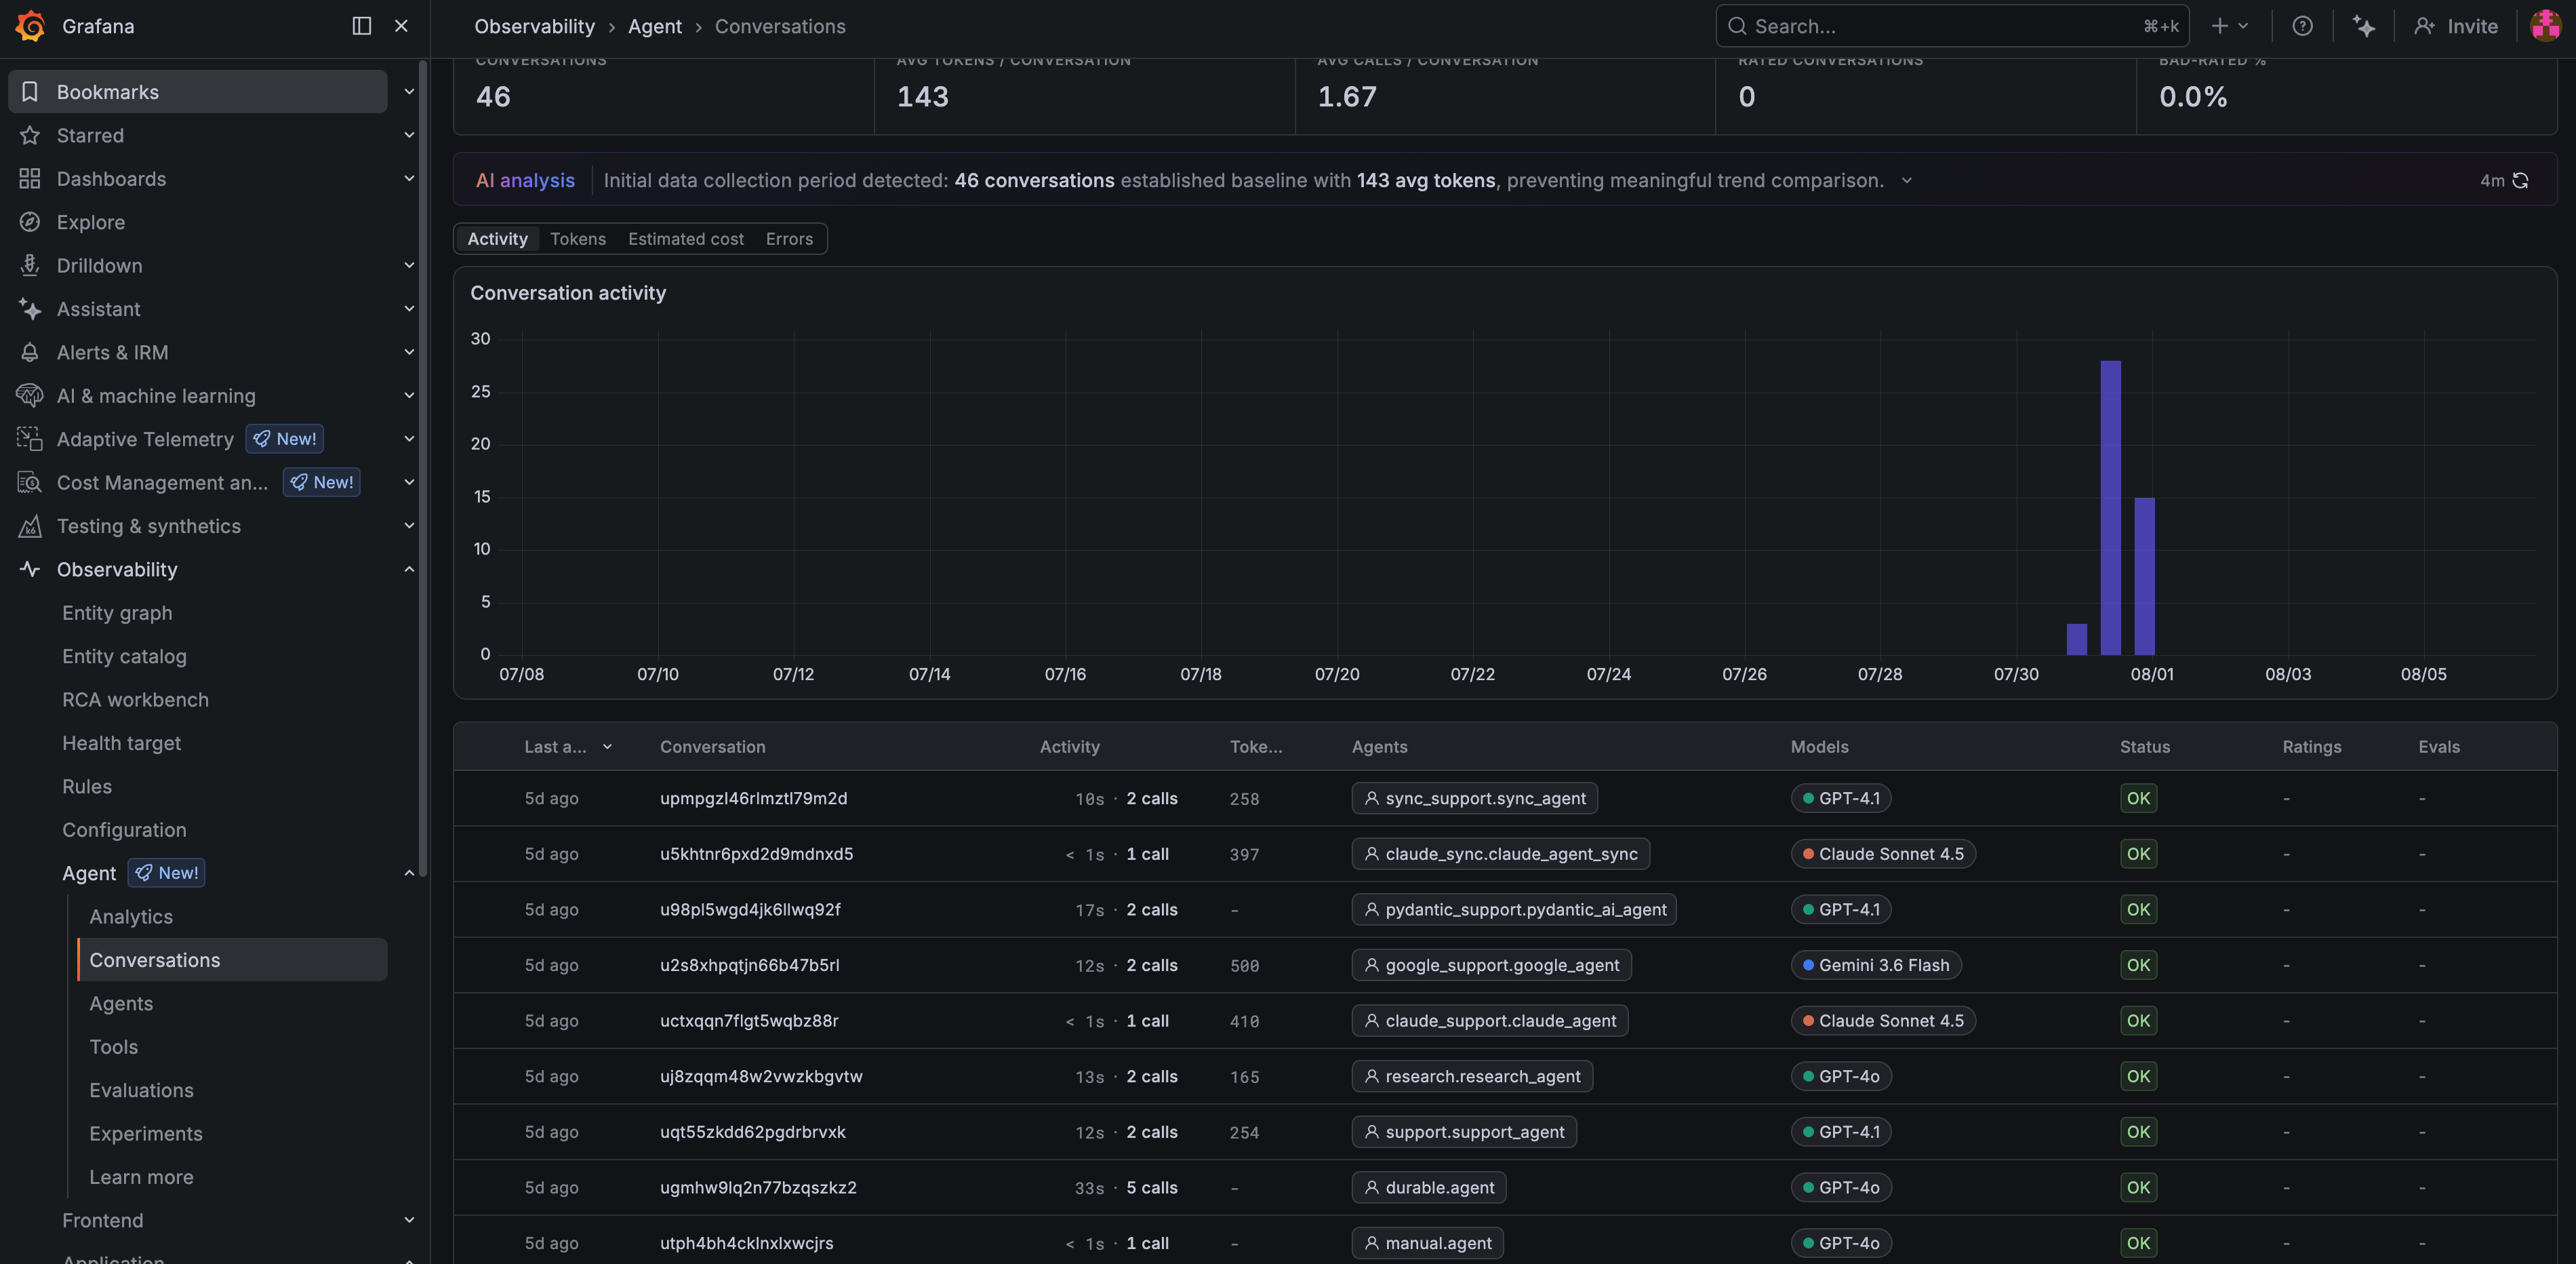Click the Grafana logo icon

[x=30, y=26]
